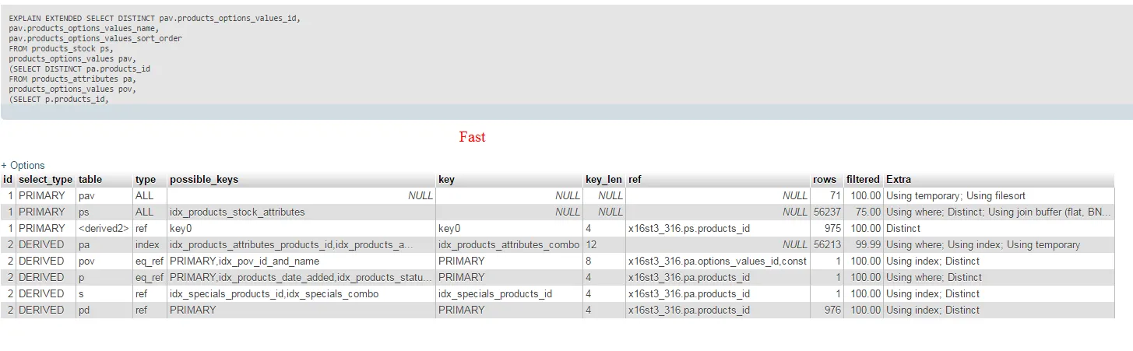Select the table cell 'pov'
The height and width of the screenshot is (351, 1133).
point(104,261)
